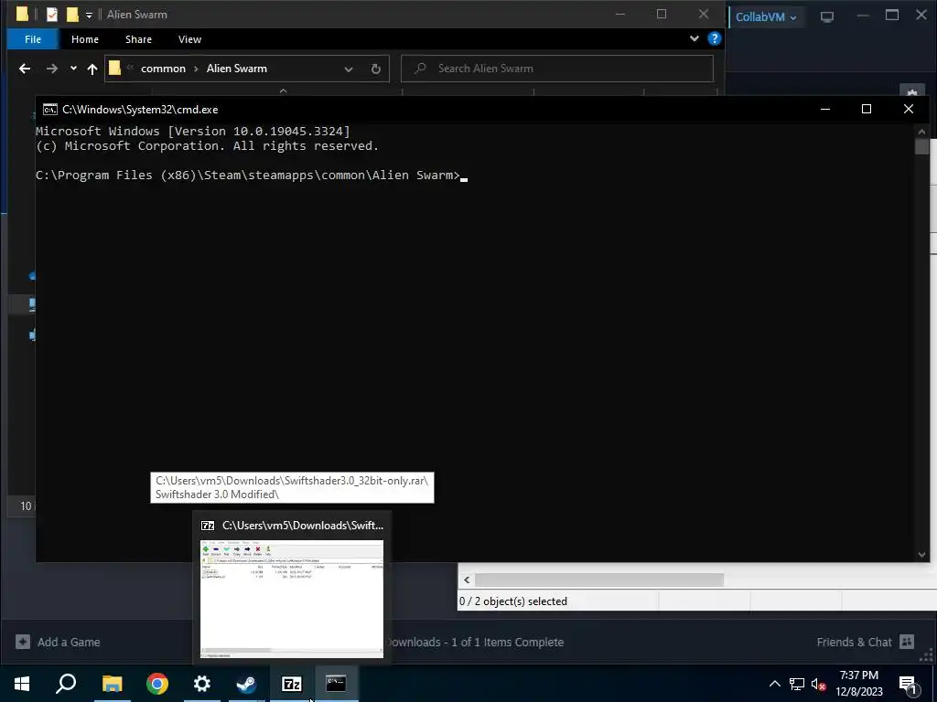The height and width of the screenshot is (702, 937).
Task: Open Explorer help question mark icon
Action: click(714, 38)
